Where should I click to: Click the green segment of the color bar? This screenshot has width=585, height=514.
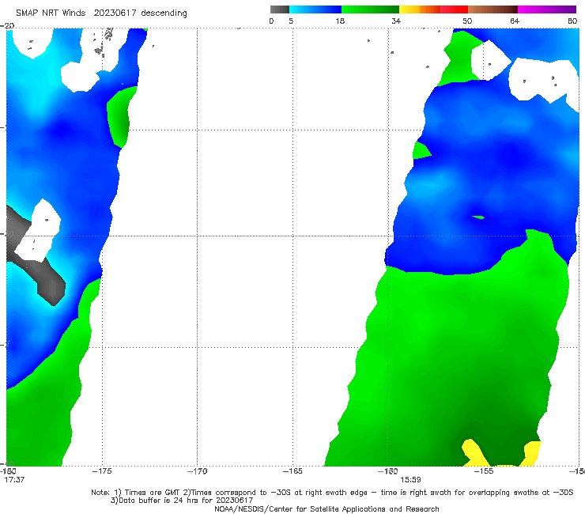click(x=371, y=9)
